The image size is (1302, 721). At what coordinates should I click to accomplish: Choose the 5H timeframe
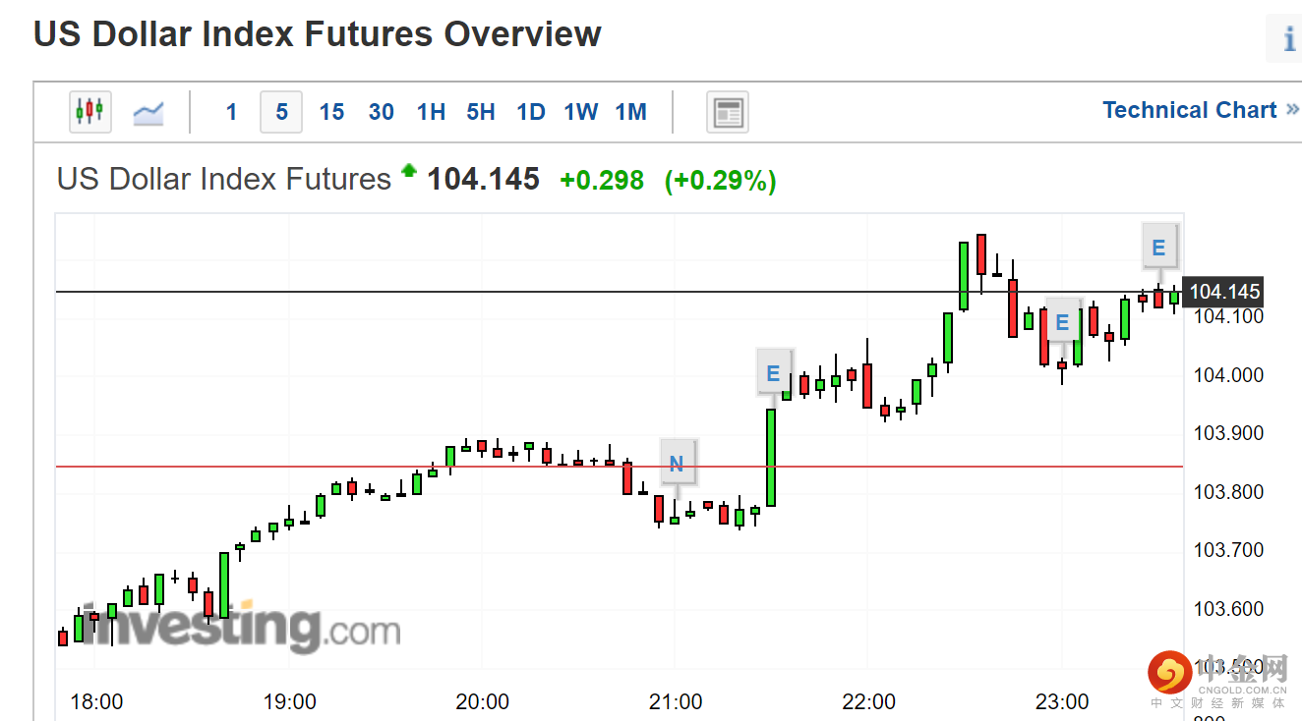[x=481, y=112]
